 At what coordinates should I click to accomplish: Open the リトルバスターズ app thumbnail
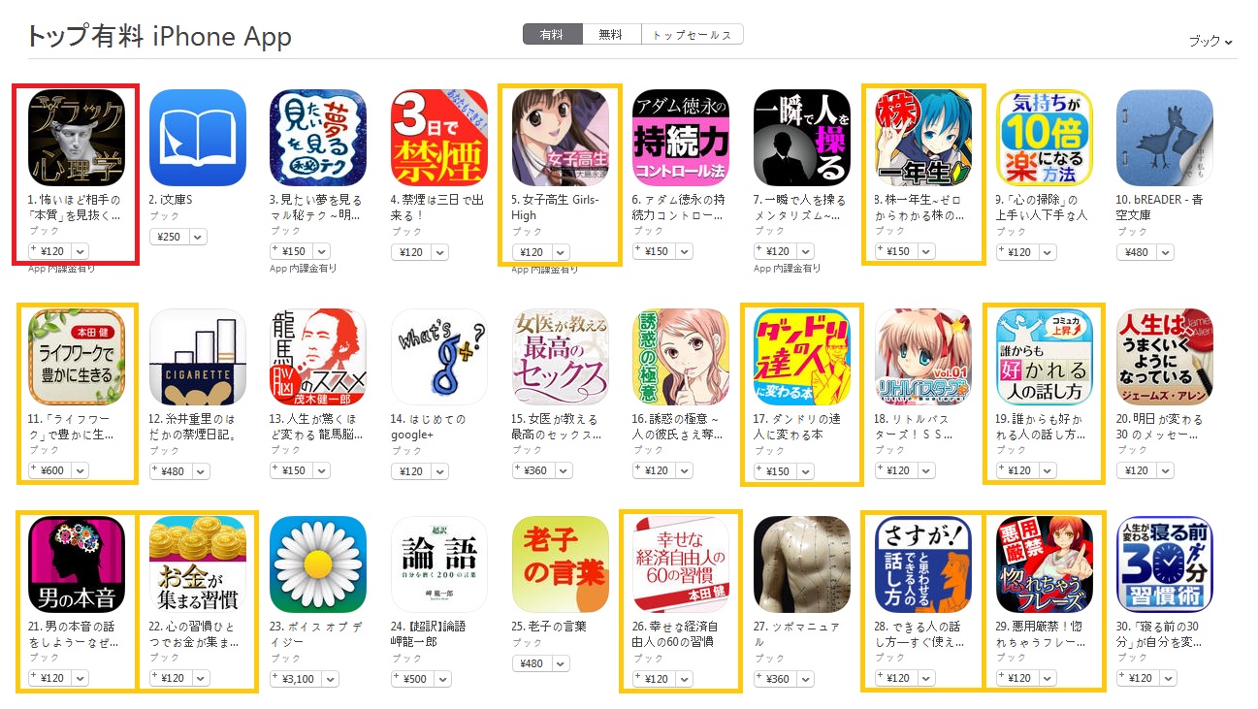click(x=923, y=357)
